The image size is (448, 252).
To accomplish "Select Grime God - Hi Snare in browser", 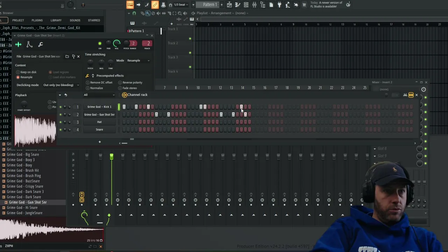I will 22,208.
